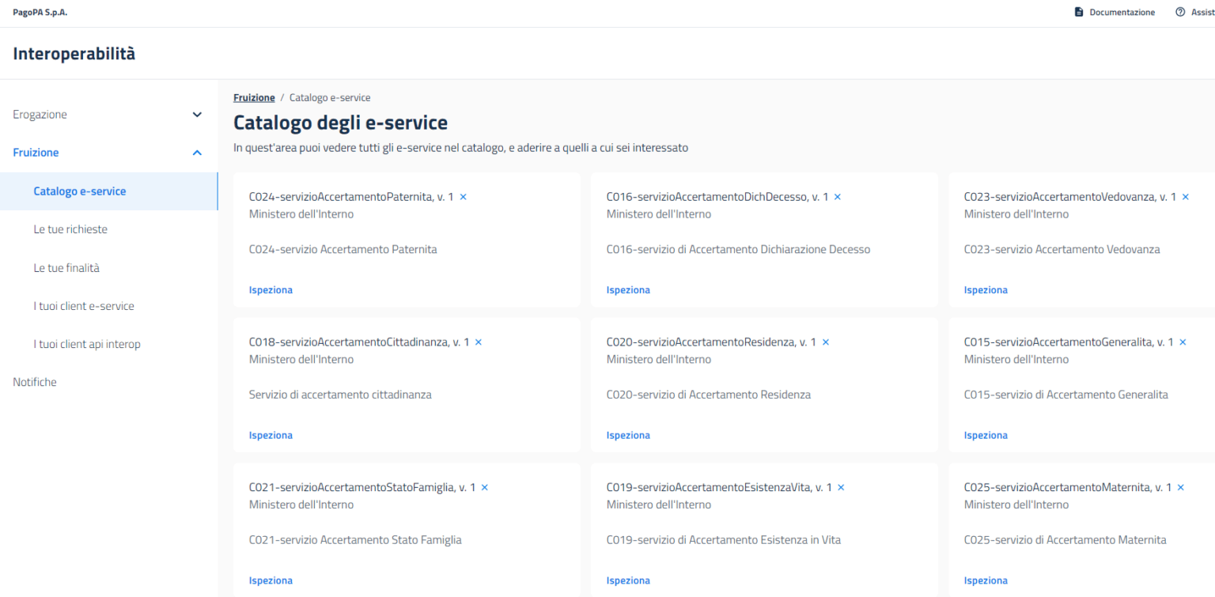Ispeziona the C020-servizioAccertamentoResidenza service

[x=628, y=435]
